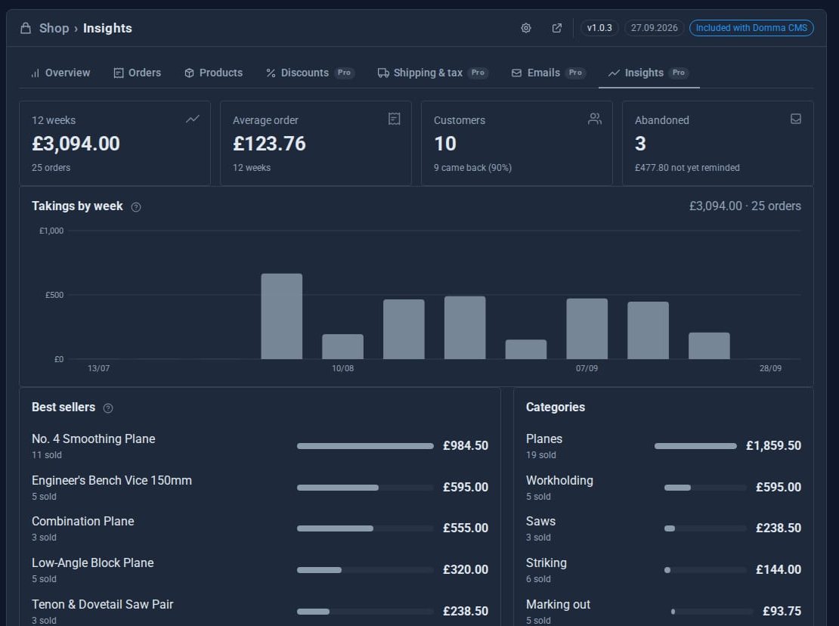This screenshot has width=839, height=626.
Task: Show help for Best sellers
Action: click(108, 408)
